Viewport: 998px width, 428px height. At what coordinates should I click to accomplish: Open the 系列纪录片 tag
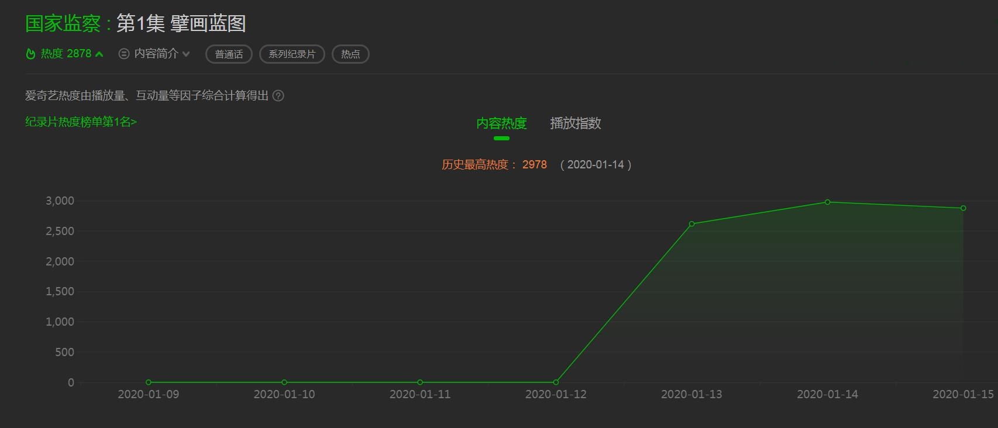[x=292, y=54]
